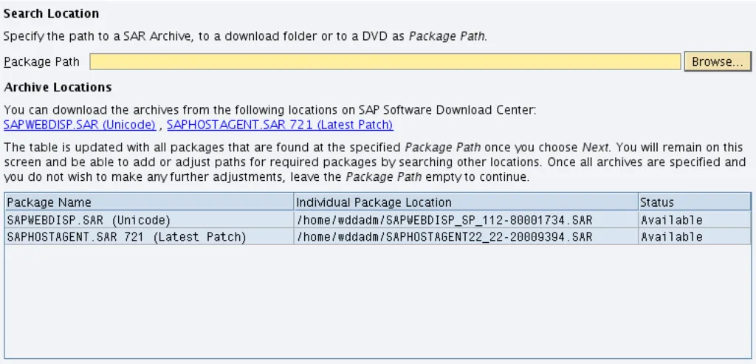The image size is (756, 364).
Task: Click the Available status of the SAPHOSTAGENT row
Action: [672, 237]
